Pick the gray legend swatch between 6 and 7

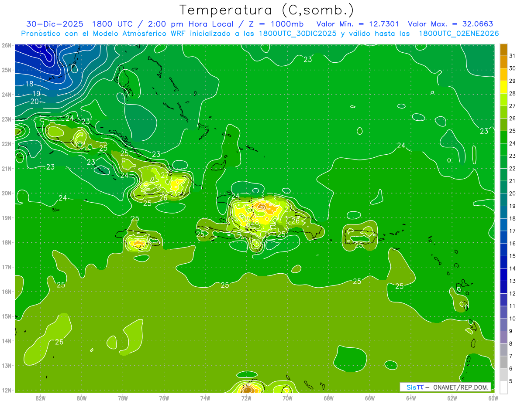click(x=503, y=362)
